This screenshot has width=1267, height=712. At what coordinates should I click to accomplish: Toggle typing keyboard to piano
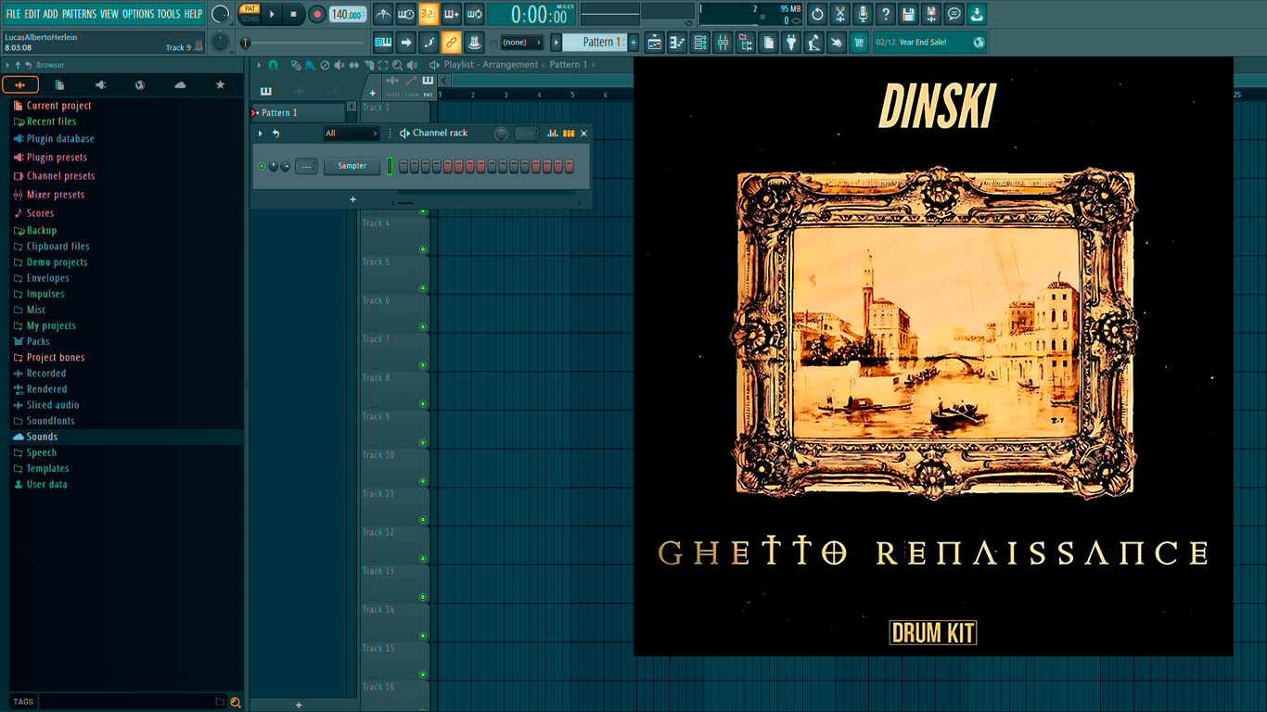[x=383, y=42]
